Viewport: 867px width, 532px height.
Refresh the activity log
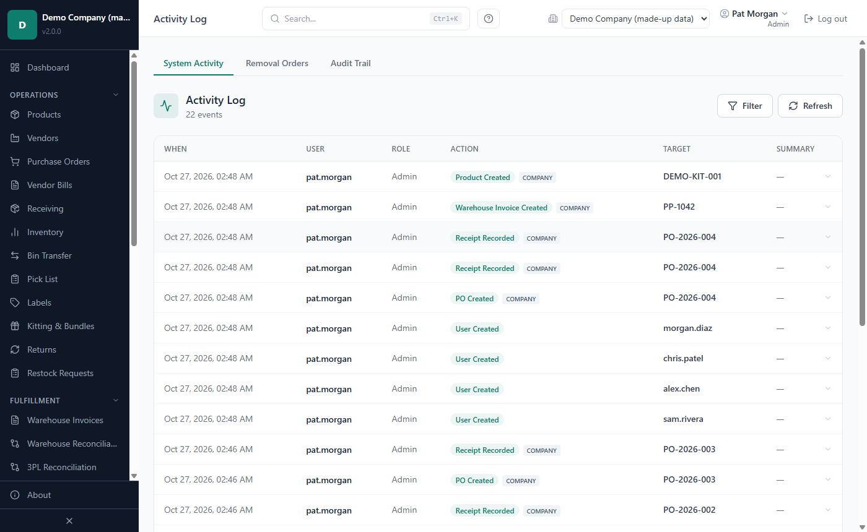point(810,106)
